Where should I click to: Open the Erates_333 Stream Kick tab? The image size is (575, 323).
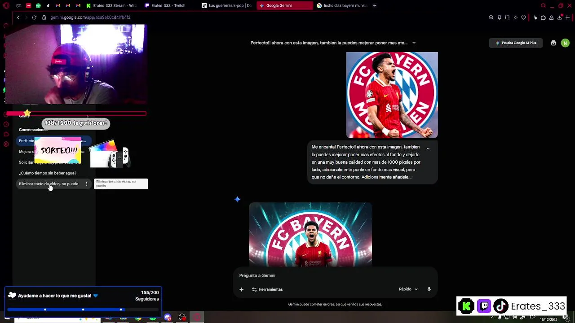[111, 6]
